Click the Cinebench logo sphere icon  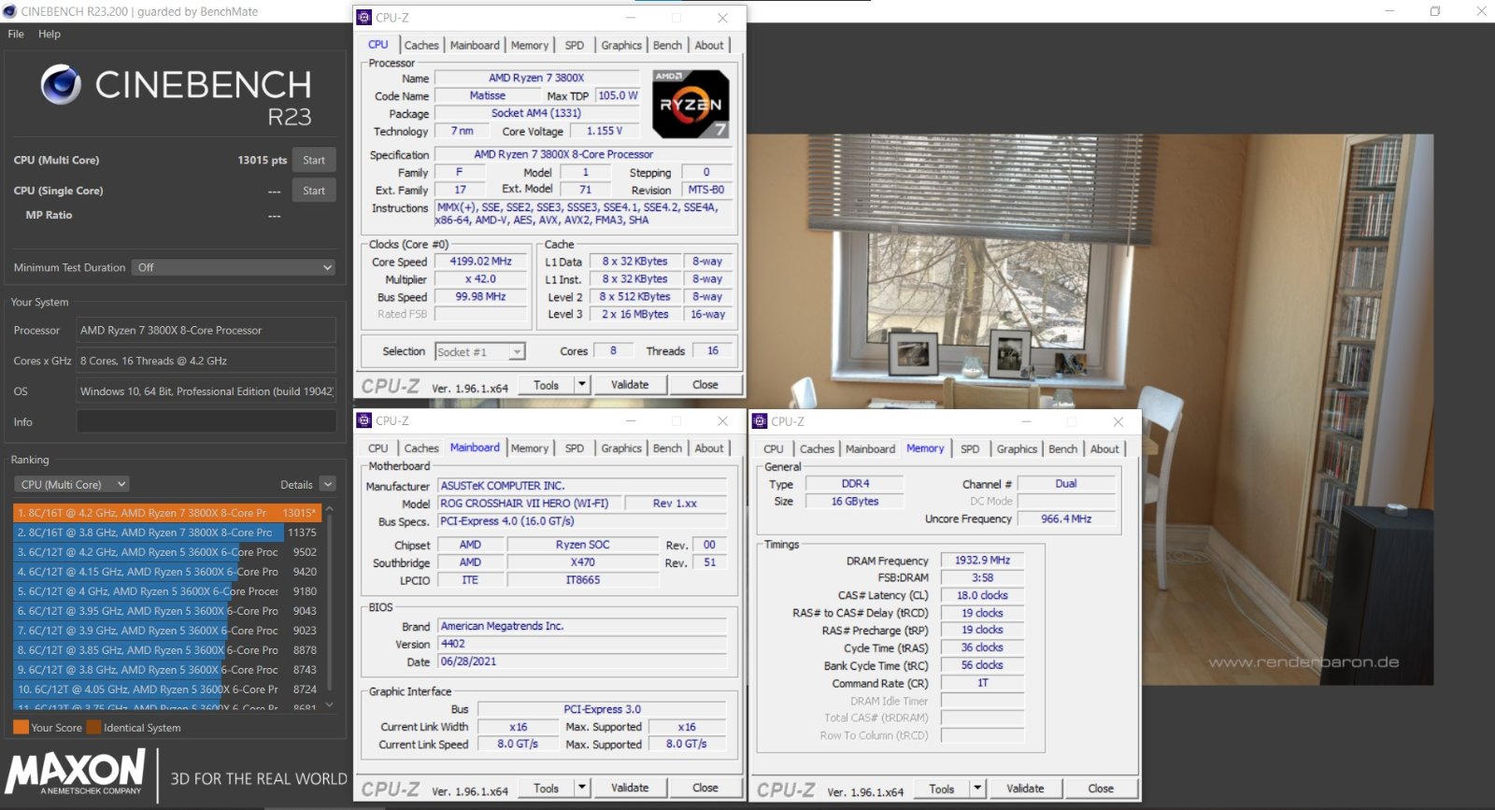(x=61, y=85)
